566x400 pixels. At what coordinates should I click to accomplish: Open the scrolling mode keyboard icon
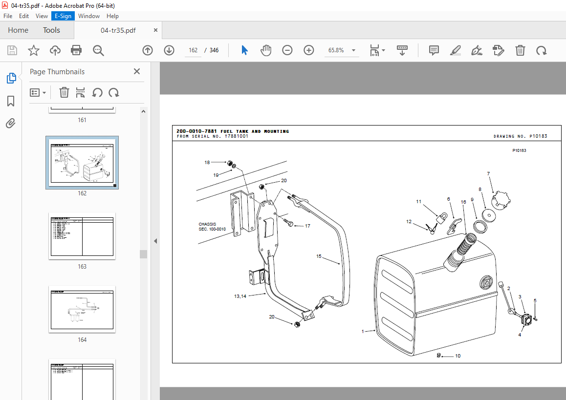coord(402,50)
